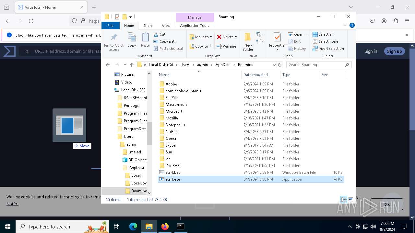Screen dimensions: 415x233
Task: Select the FileZilla folder
Action: point(251,98)
